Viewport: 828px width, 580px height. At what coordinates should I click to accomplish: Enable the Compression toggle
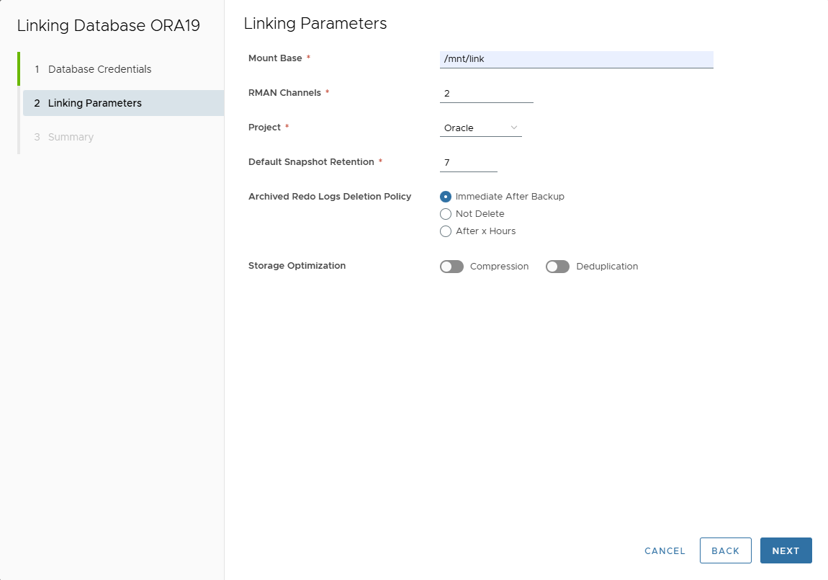tap(451, 266)
